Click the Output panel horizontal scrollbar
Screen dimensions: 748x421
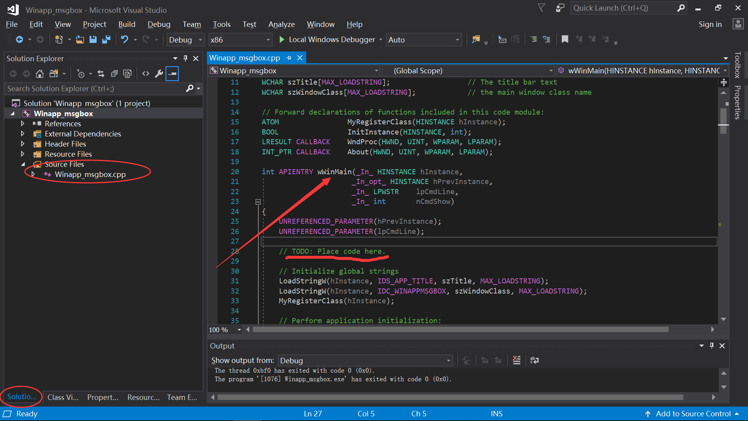(x=450, y=397)
